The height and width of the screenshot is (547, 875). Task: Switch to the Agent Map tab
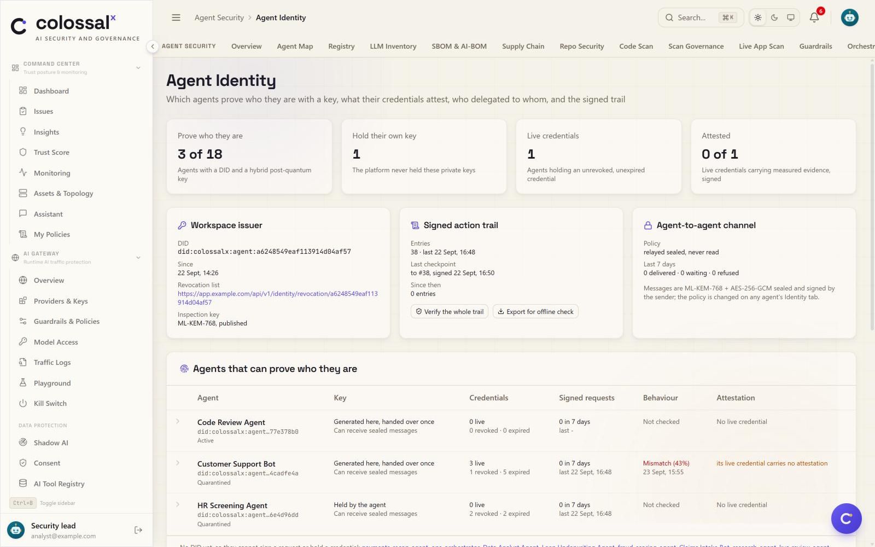295,46
